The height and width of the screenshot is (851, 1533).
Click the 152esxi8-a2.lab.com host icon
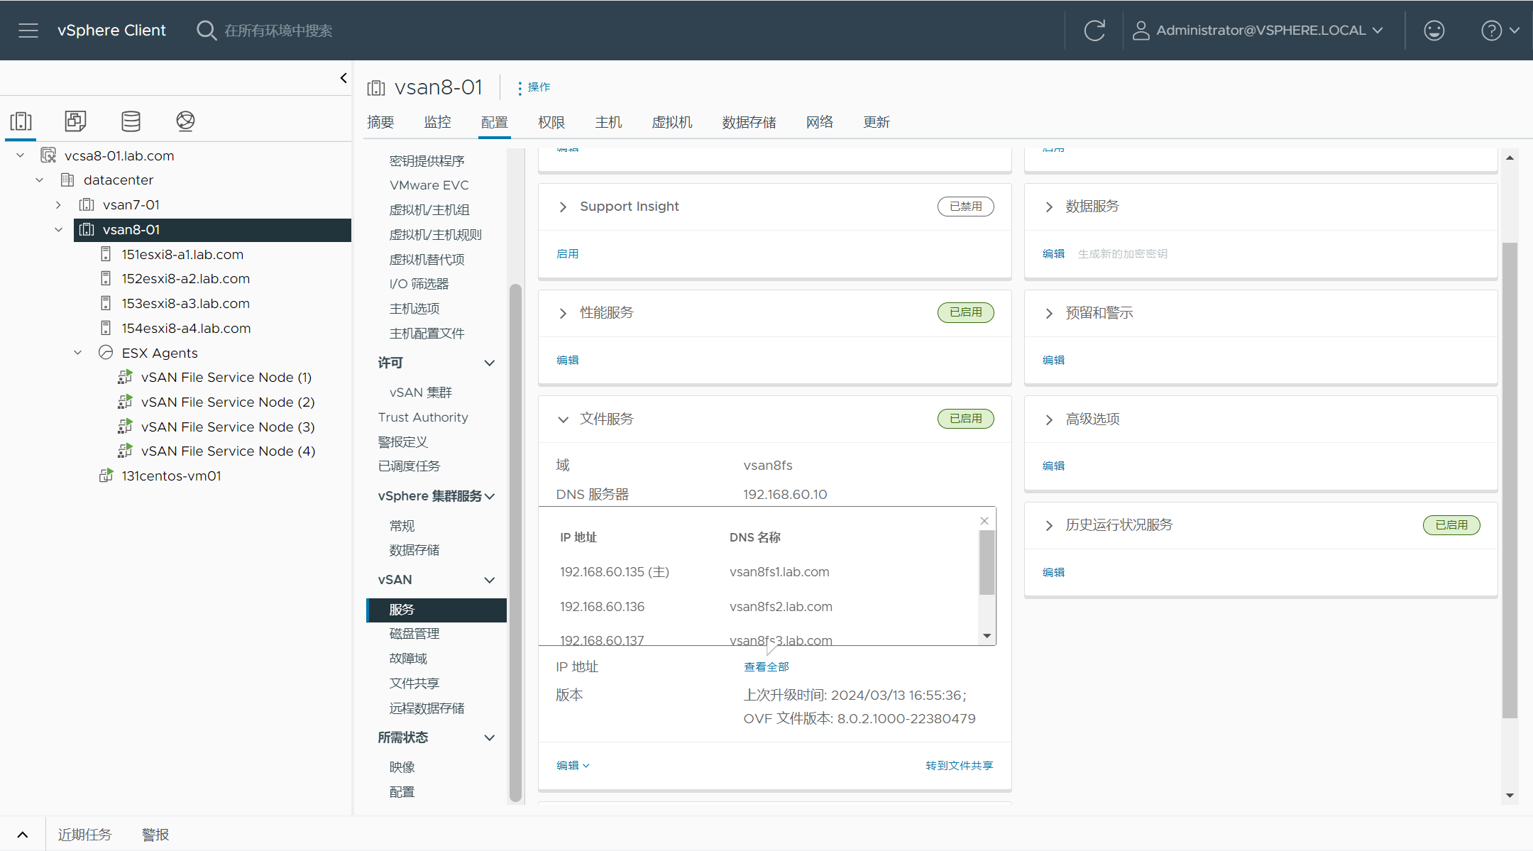[106, 278]
